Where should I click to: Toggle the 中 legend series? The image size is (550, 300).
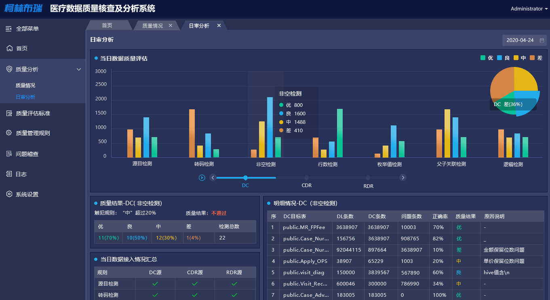[520, 58]
